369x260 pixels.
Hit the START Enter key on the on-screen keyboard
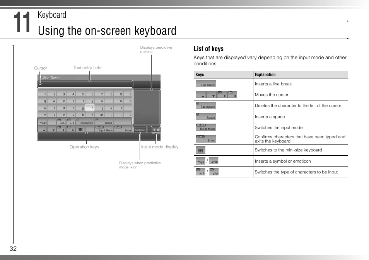(123, 129)
